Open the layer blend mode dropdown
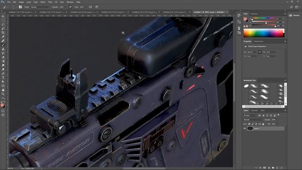The width and height of the screenshot is (302, 170). (253, 119)
